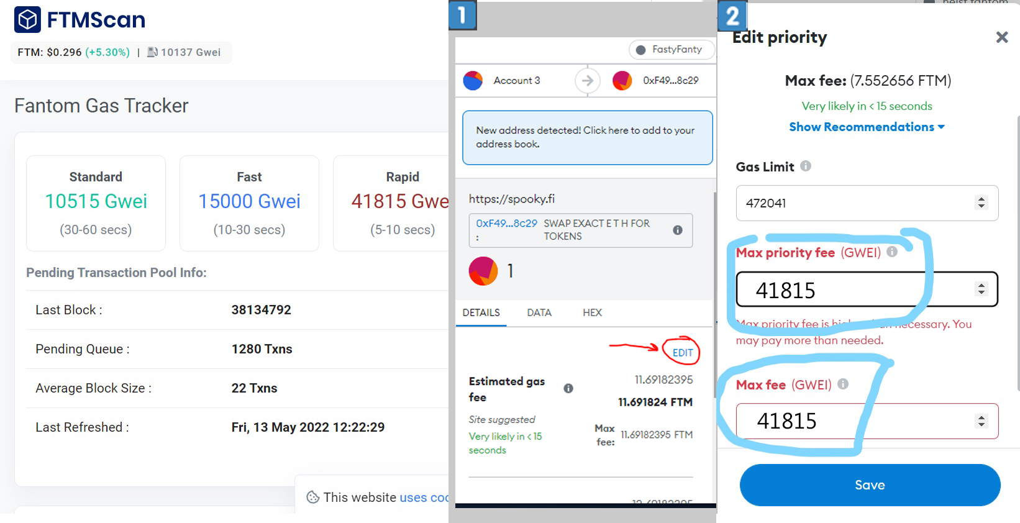Switch to the DATA tab
This screenshot has width=1020, height=523.
pos(539,313)
